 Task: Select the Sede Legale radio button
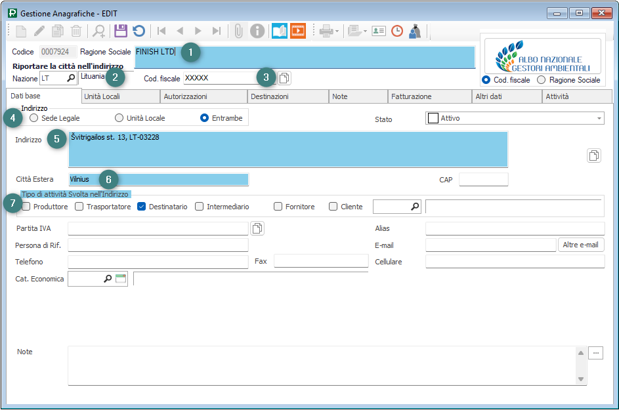coord(33,118)
